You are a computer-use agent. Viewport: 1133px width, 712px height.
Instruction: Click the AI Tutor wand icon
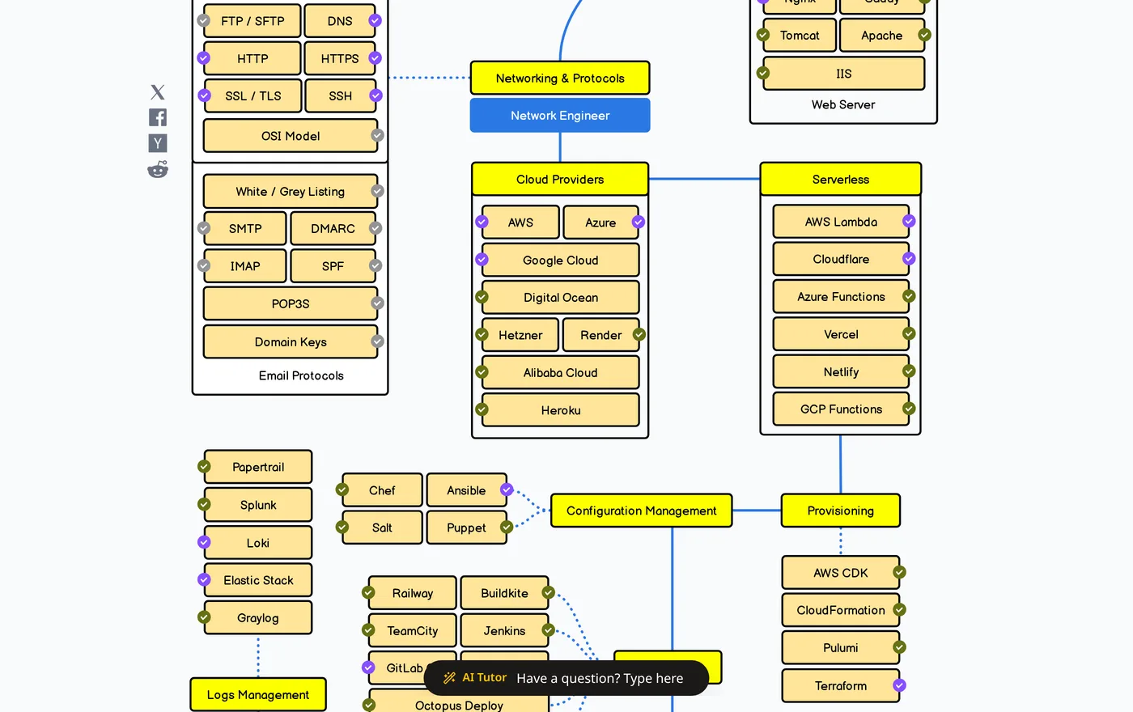pyautogui.click(x=449, y=678)
